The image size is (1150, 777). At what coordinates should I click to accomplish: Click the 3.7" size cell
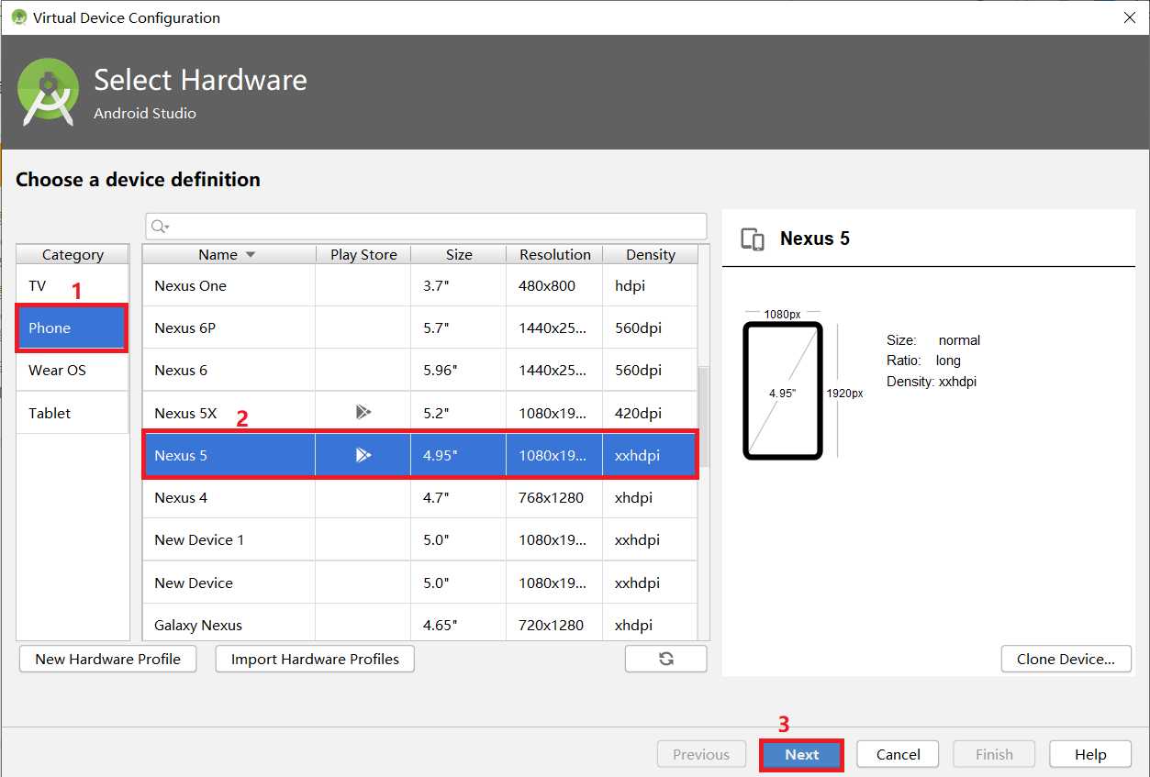[x=459, y=286]
